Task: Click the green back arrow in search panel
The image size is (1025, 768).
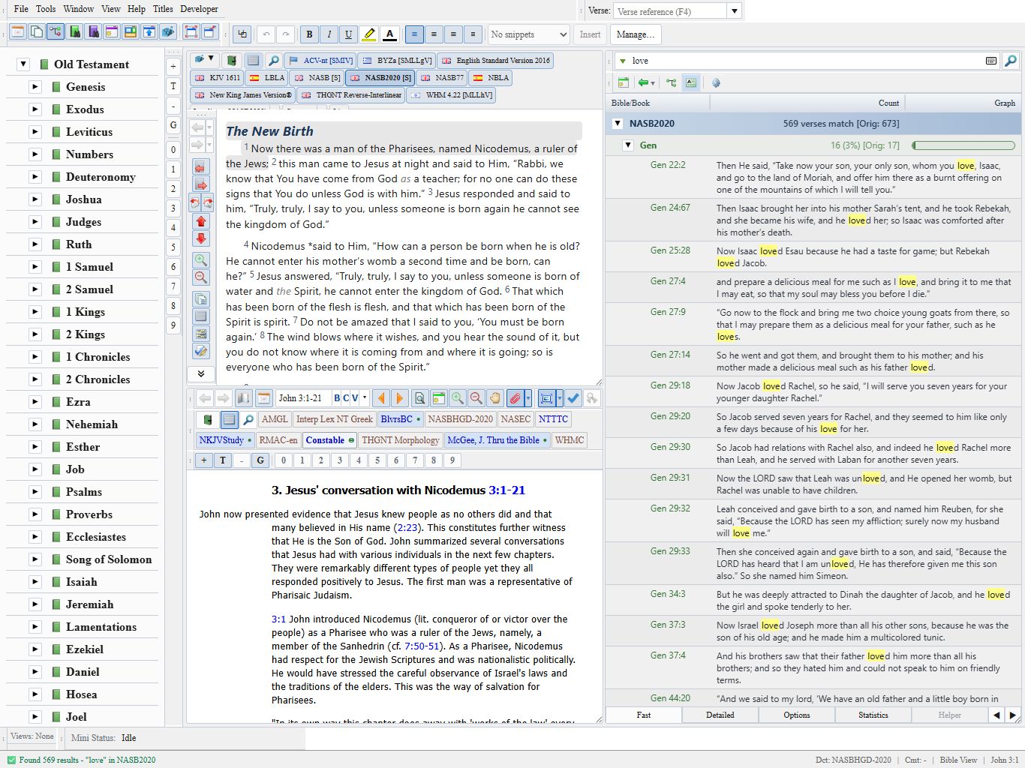Action: click(643, 82)
